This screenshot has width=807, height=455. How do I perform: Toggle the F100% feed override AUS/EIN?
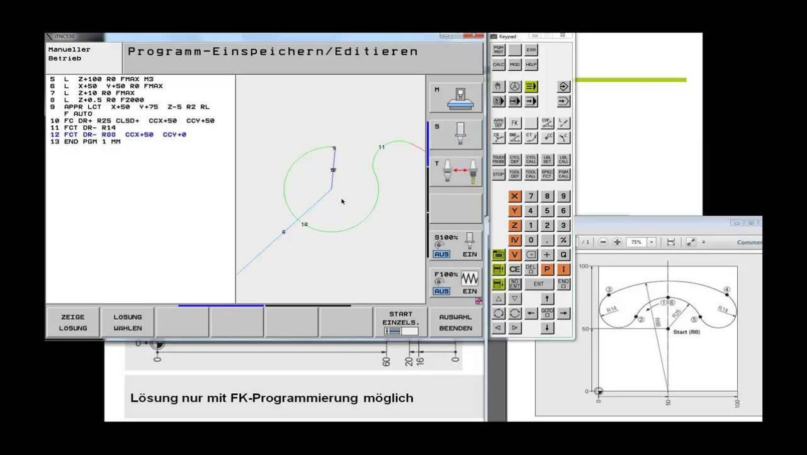(456, 283)
